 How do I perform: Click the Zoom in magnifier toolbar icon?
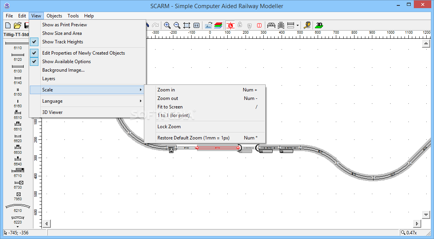tap(167, 26)
